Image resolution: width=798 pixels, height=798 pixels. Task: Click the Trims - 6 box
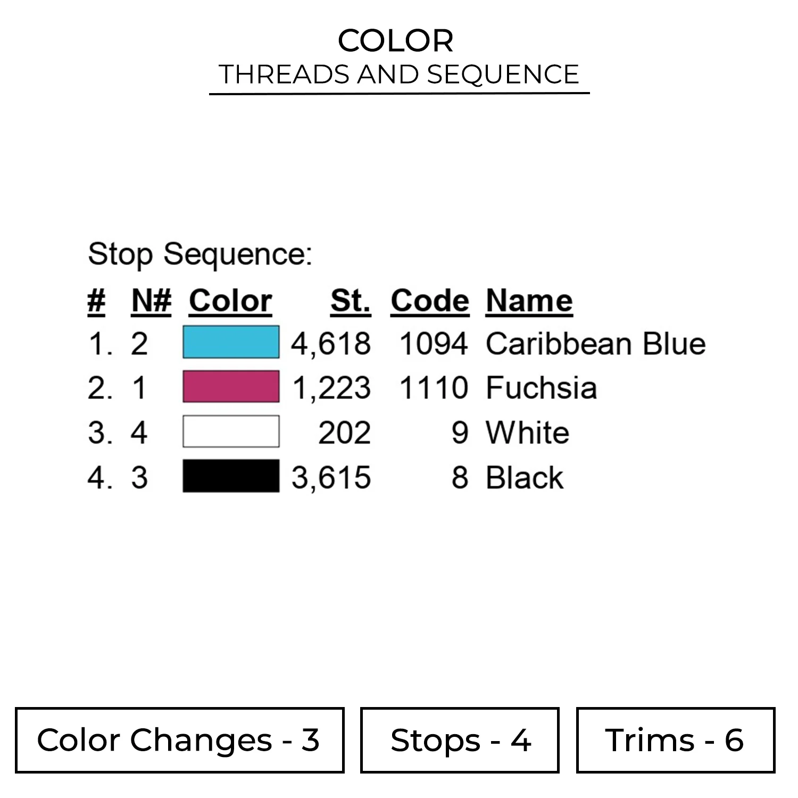point(675,740)
